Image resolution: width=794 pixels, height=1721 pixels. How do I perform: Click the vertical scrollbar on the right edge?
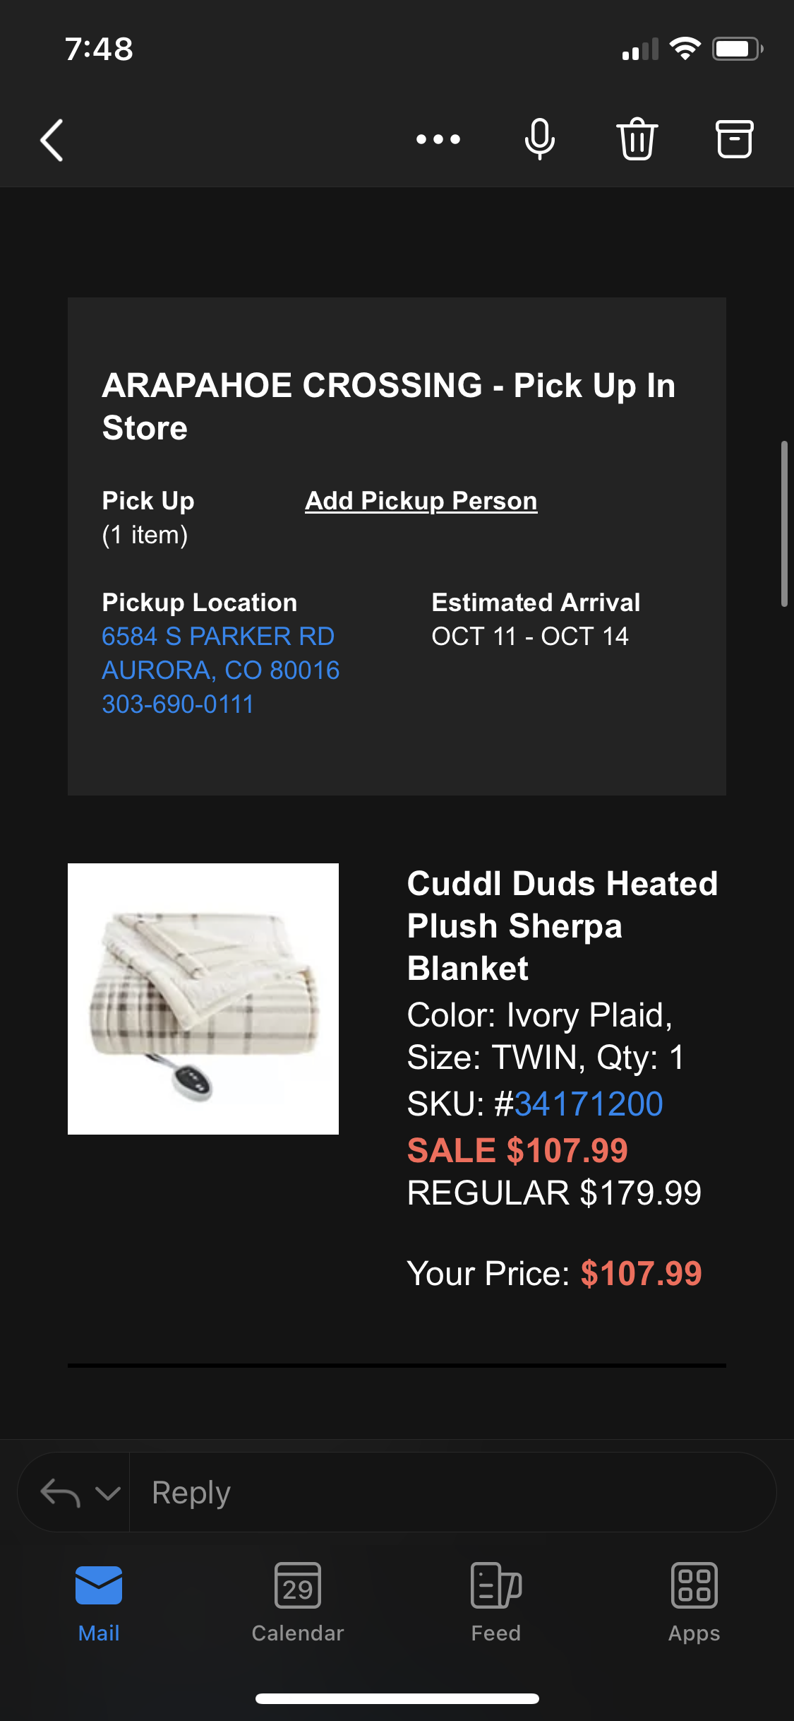783,524
